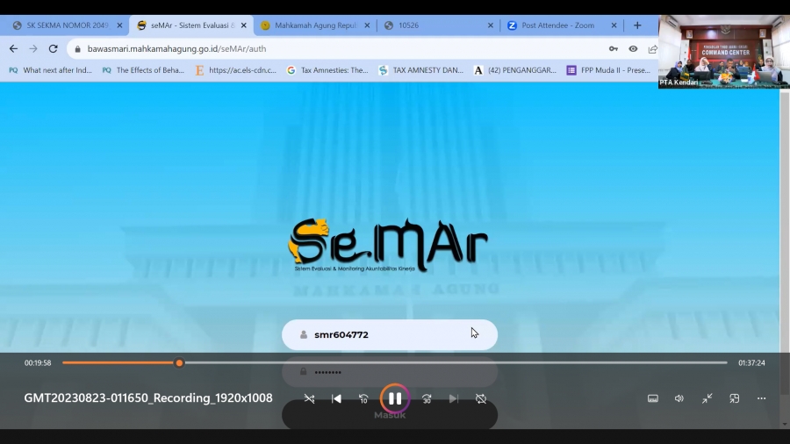The image size is (790, 444).
Task: Skip forward 30 seconds
Action: click(x=427, y=398)
